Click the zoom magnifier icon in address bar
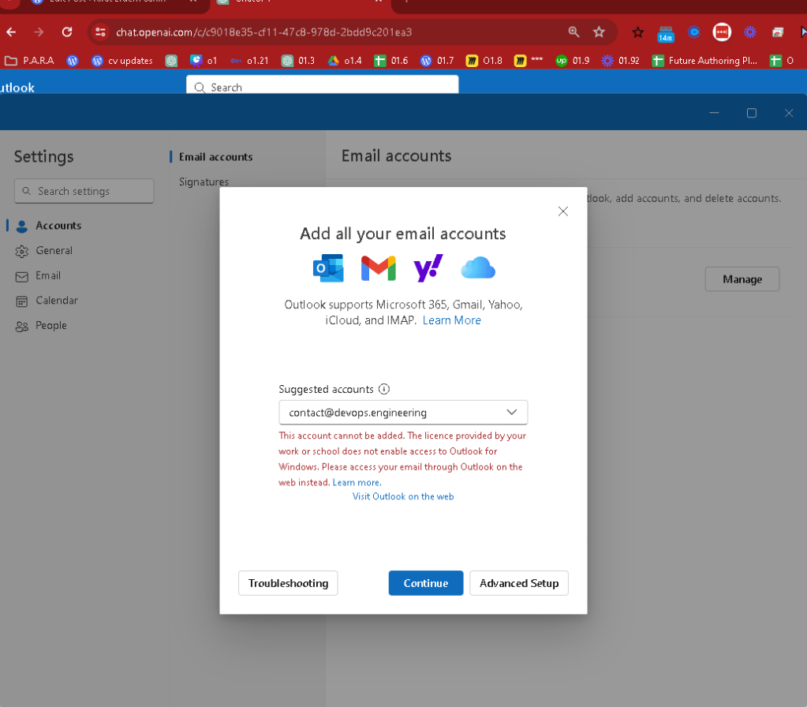Viewport: 807px width, 707px height. [573, 32]
